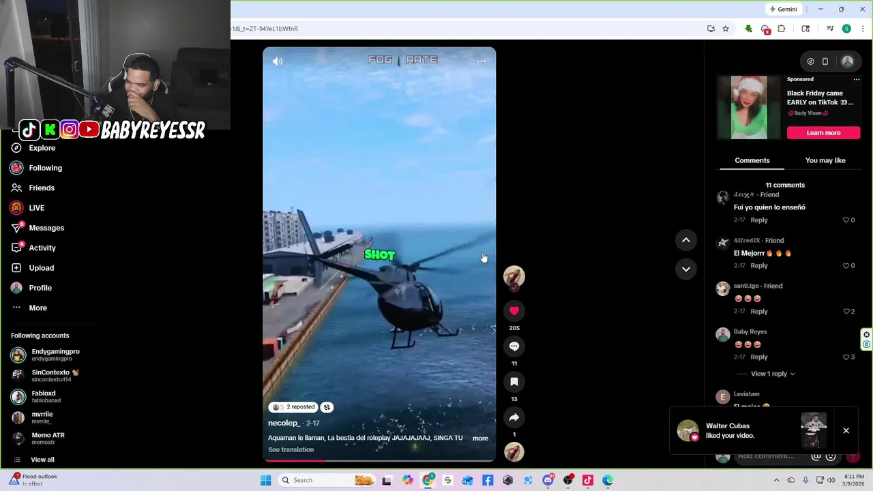This screenshot has height=491, width=873.
Task: Click the repost icon next to 2 reposted
Action: coord(327,407)
